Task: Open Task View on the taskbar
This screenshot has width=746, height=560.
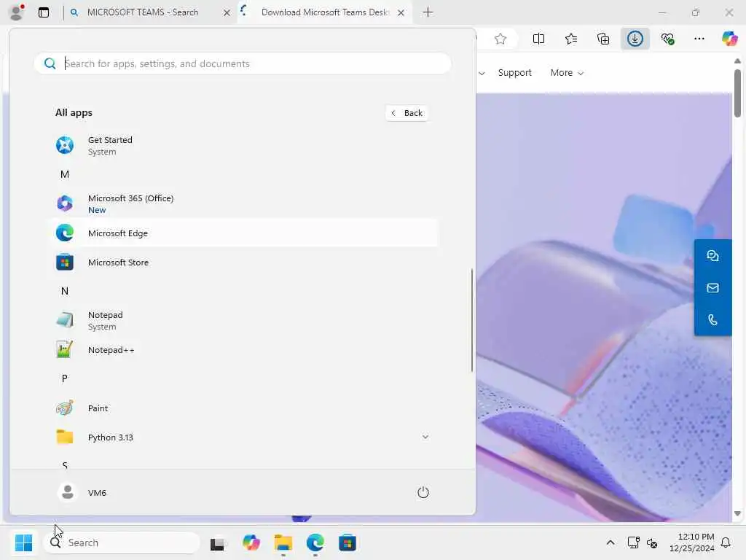Action: [218, 542]
